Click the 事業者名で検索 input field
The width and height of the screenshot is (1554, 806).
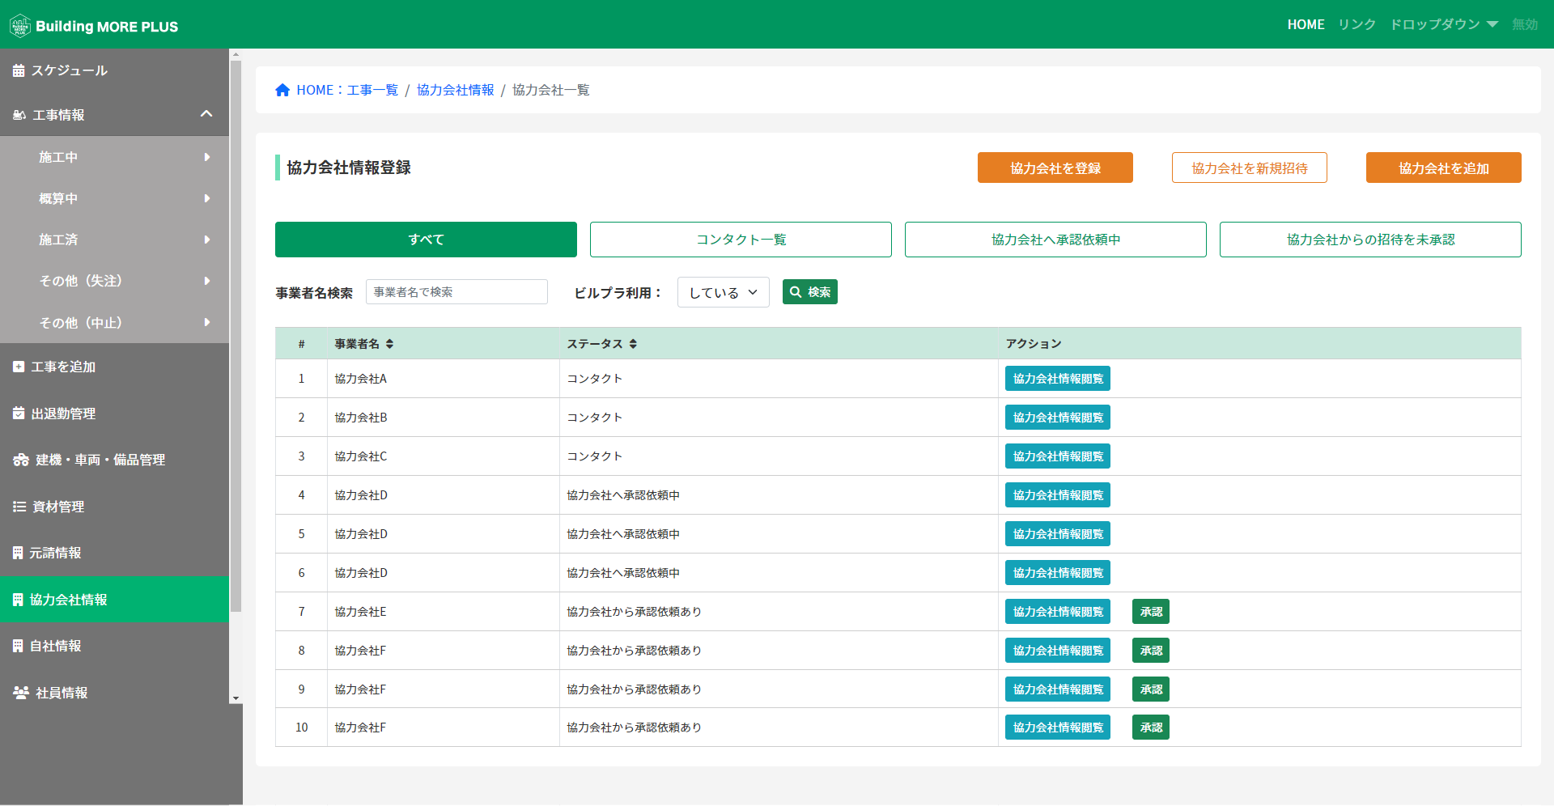456,291
